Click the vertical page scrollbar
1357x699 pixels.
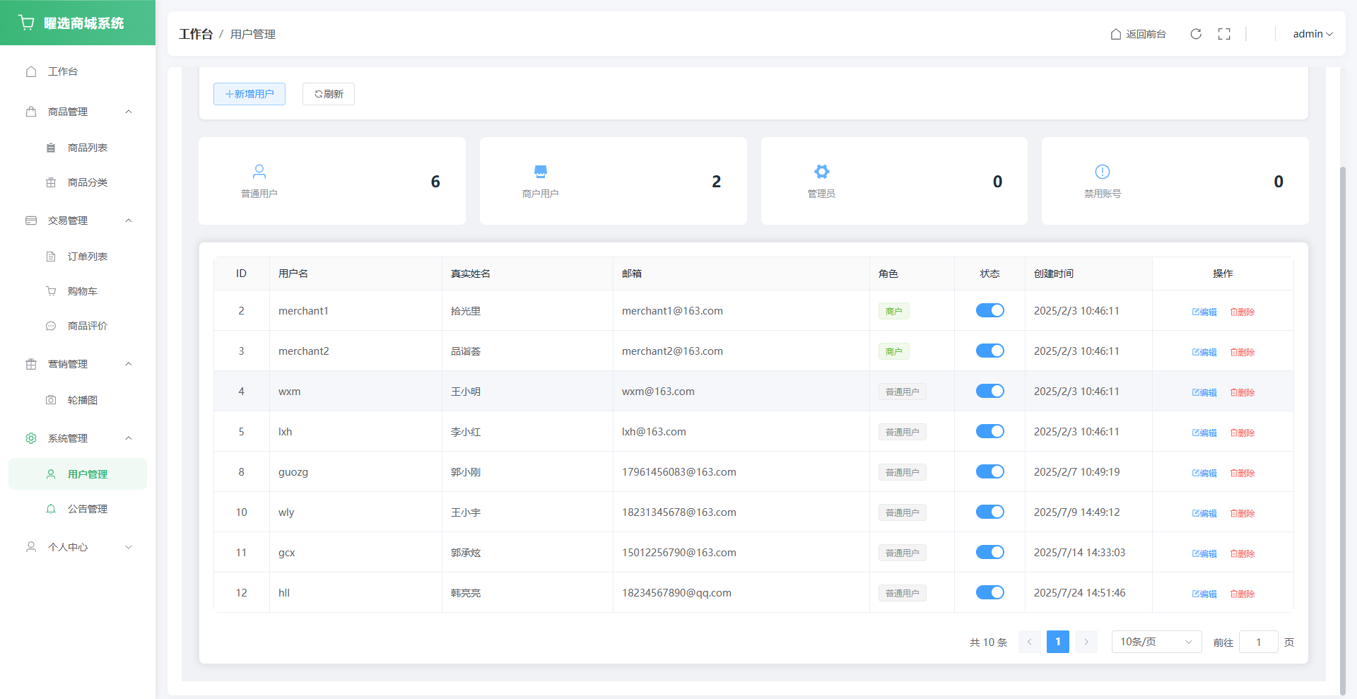point(1343,424)
